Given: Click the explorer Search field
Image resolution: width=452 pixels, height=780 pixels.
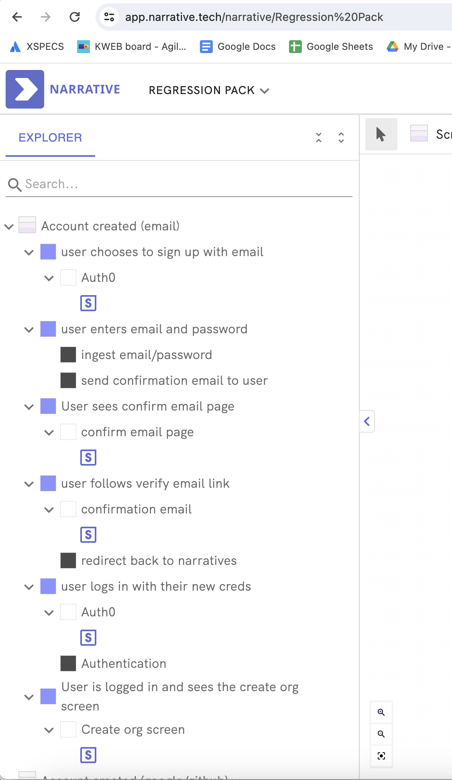Looking at the screenshot, I should [x=179, y=184].
